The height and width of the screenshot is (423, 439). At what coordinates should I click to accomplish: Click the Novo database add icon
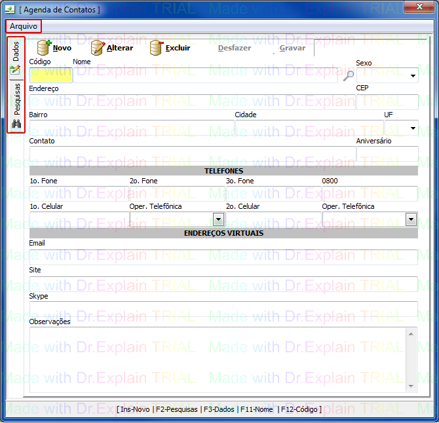tap(44, 48)
